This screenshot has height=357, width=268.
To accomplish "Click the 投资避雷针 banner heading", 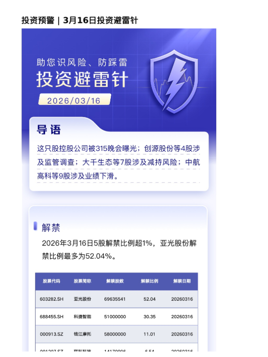I will click(82, 79).
